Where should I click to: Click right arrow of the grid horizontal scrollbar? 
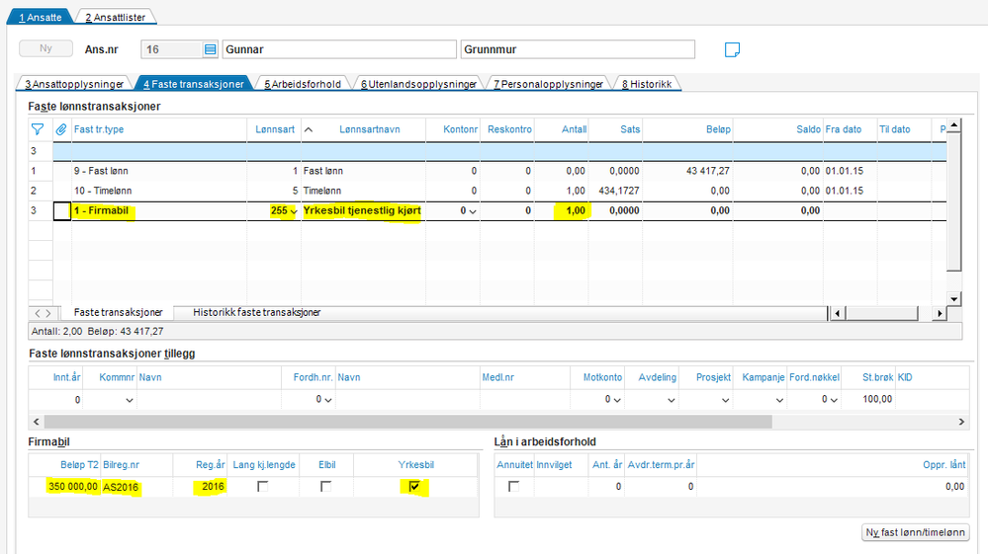coord(940,312)
